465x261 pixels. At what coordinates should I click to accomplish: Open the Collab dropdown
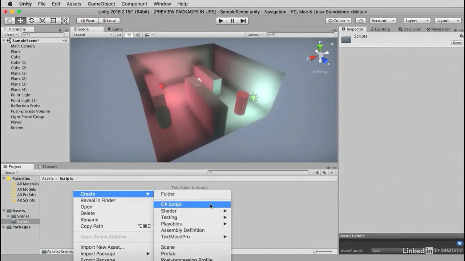click(x=339, y=21)
